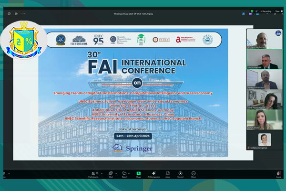Open the Apps panel

(168, 175)
